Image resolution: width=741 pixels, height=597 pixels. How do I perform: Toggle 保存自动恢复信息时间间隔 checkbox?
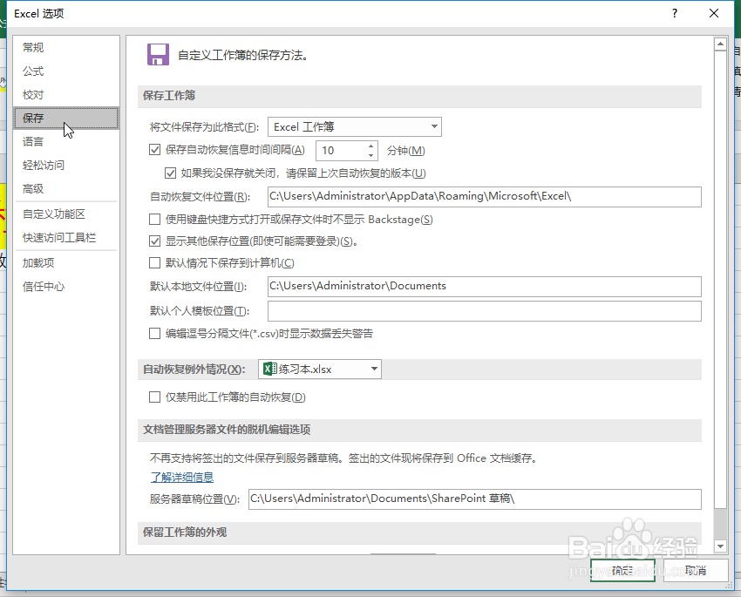154,150
